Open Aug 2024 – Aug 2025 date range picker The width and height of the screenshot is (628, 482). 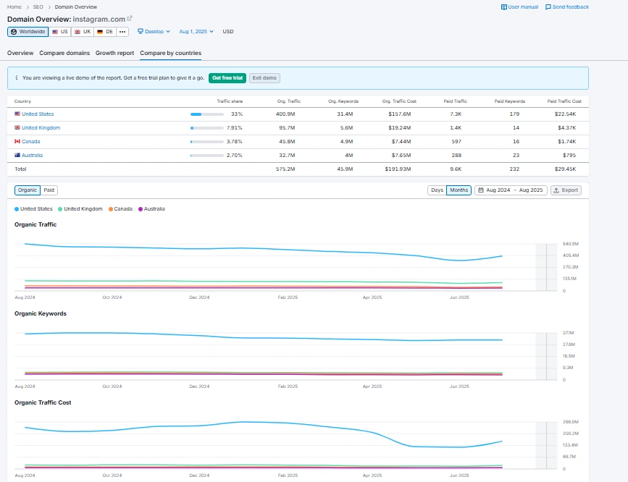[510, 190]
